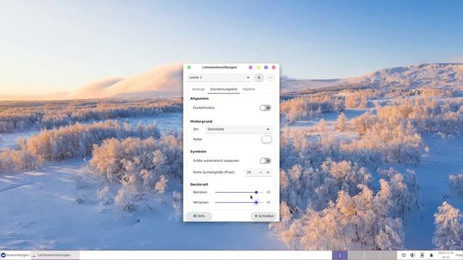Viewport: 463px width, 260px height.
Task: Increase fixed symbol size with plus
Action: 268,172
